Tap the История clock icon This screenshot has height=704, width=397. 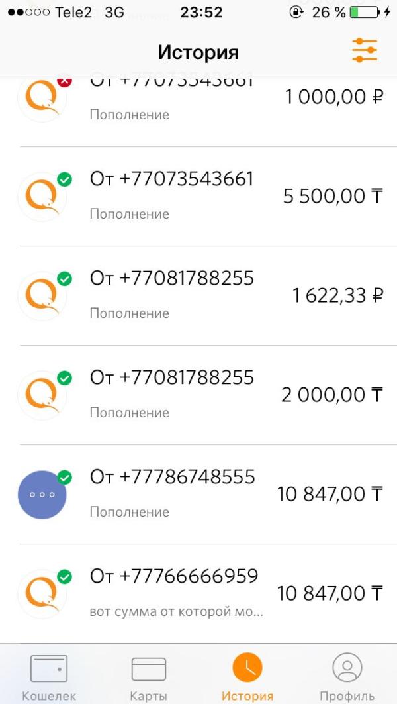click(x=247, y=668)
